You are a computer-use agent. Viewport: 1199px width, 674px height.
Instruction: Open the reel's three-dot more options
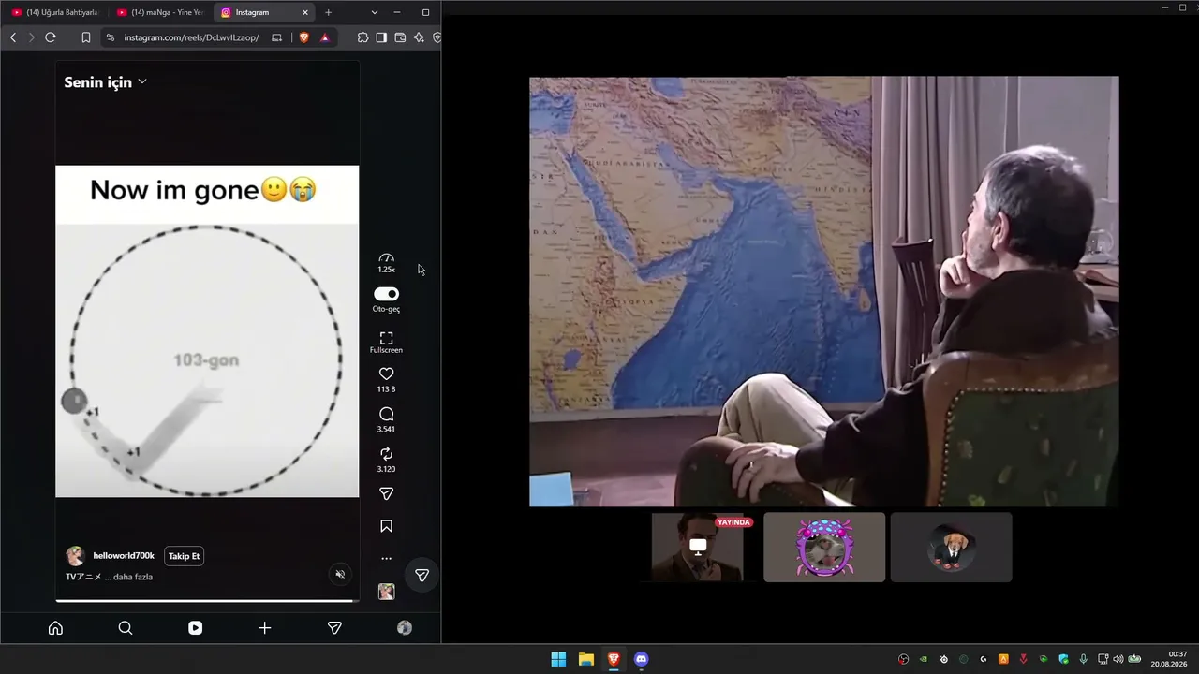tap(386, 559)
